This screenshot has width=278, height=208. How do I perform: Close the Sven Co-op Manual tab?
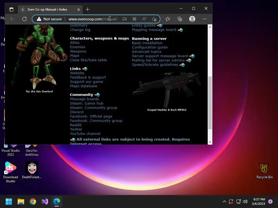pyautogui.click(x=78, y=9)
